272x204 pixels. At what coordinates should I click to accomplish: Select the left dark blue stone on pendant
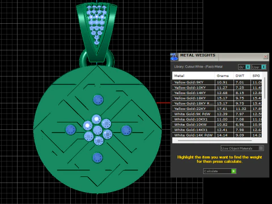click(x=71, y=130)
